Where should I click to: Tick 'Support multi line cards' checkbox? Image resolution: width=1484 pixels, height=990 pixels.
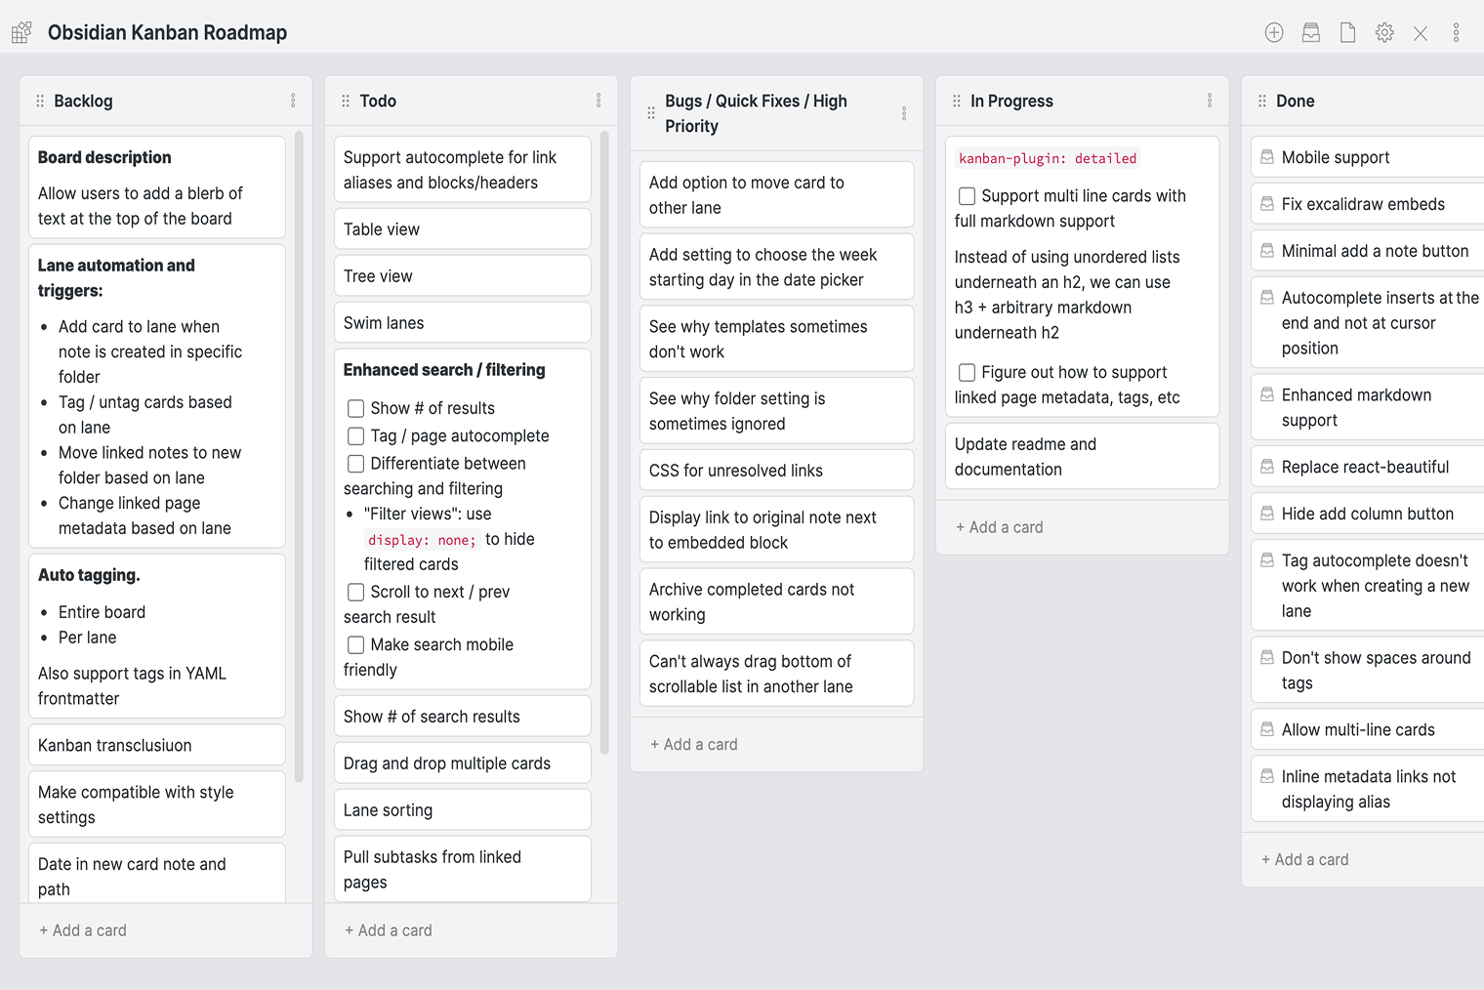[x=968, y=196]
